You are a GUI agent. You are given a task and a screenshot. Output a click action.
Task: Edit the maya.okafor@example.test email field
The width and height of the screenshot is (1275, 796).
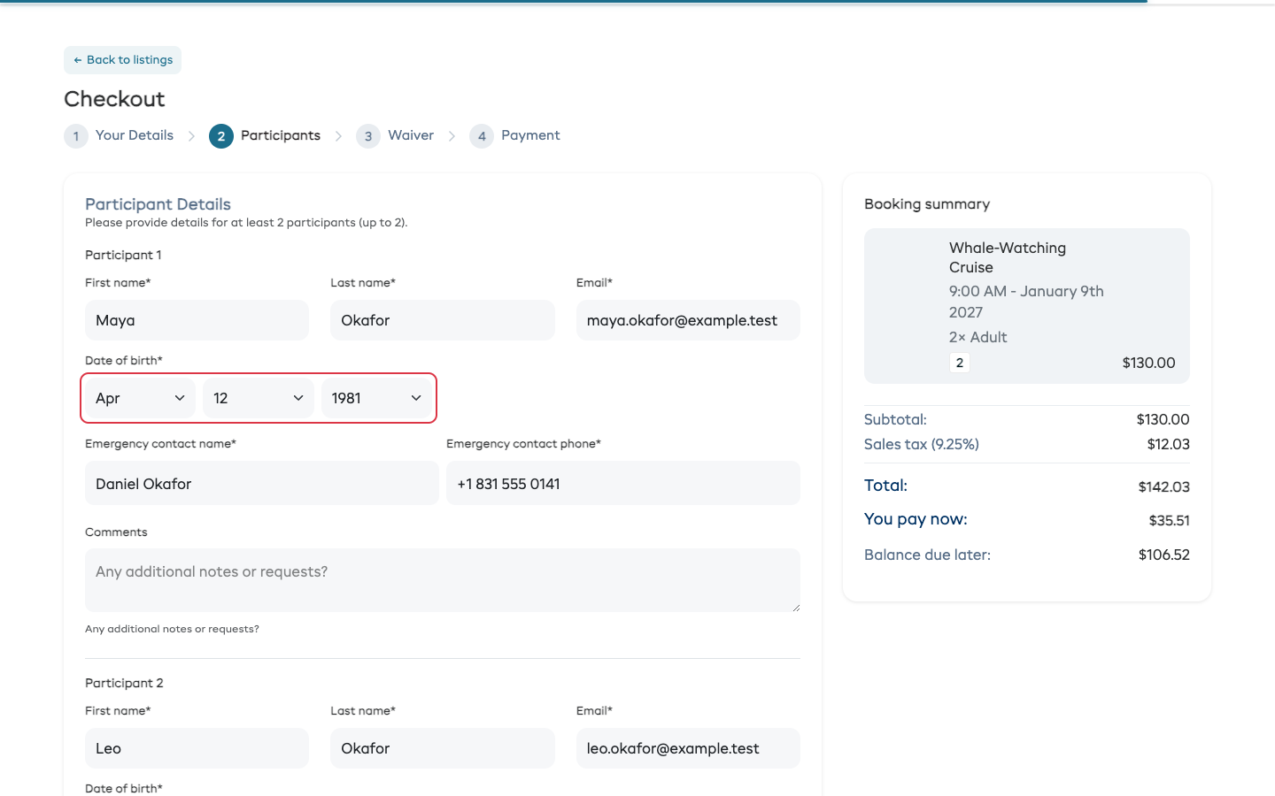[x=688, y=320]
